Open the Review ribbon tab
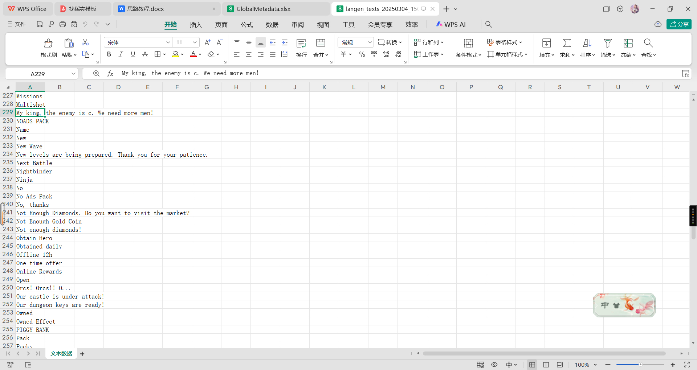 (297, 25)
